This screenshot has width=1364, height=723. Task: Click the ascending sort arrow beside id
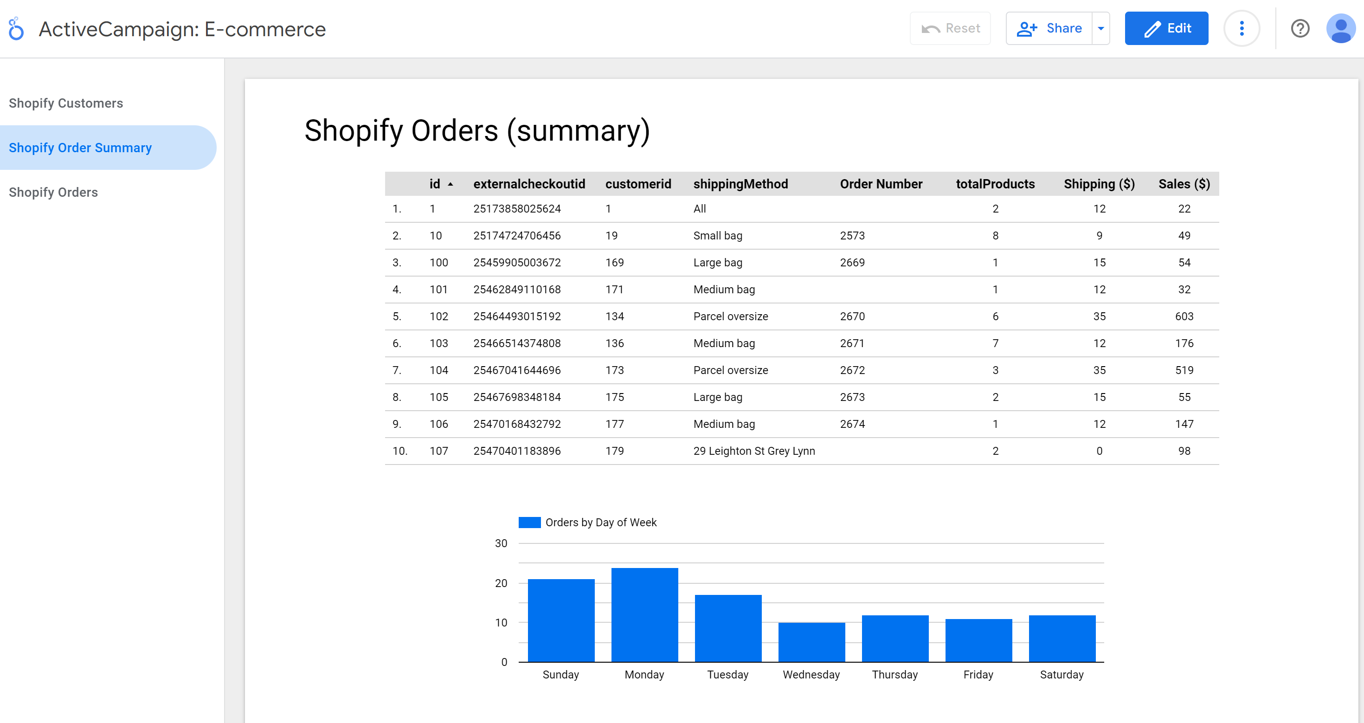tap(450, 184)
